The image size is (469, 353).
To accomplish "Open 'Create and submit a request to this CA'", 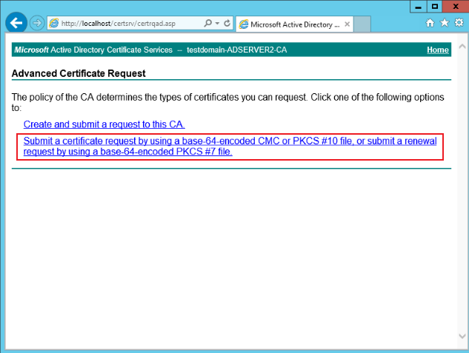I will (104, 124).
